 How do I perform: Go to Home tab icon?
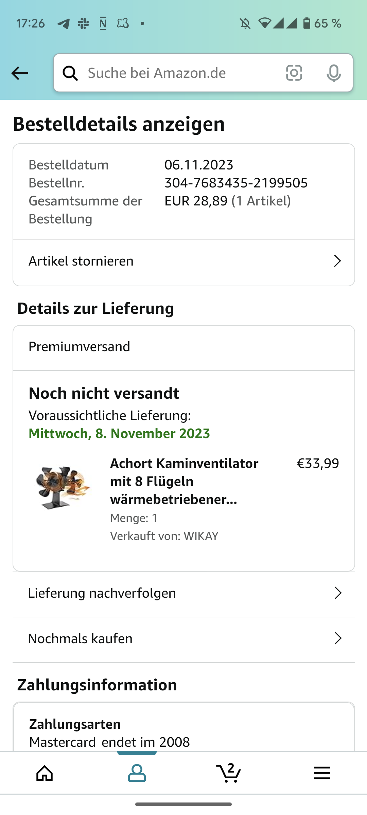pyautogui.click(x=45, y=773)
